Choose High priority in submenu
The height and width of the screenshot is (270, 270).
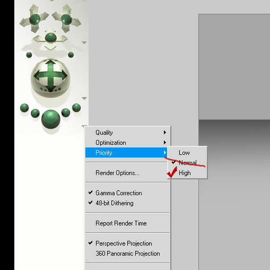tap(187, 173)
